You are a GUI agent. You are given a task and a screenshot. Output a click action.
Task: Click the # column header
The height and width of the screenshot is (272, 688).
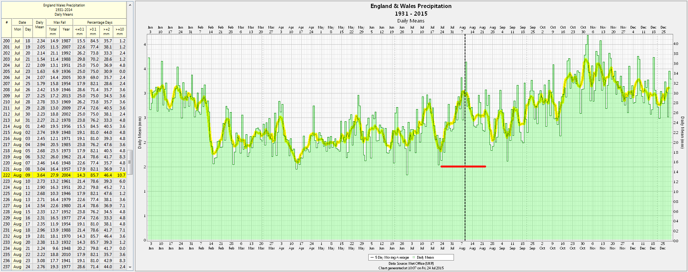[7, 23]
